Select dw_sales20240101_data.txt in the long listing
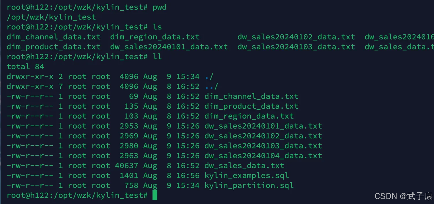 tap(263, 126)
